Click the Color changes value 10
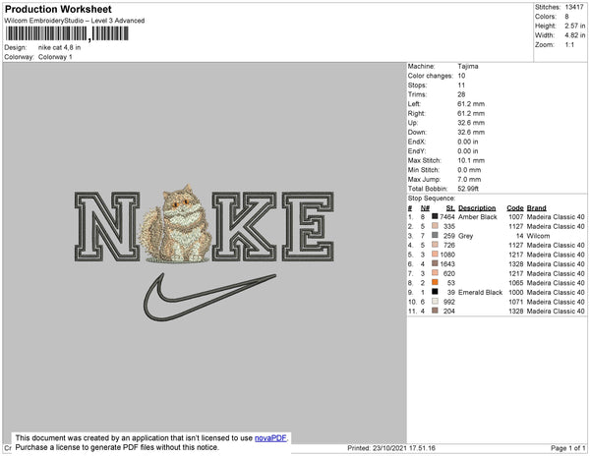Viewport: 590px width, 456px height. (x=461, y=76)
